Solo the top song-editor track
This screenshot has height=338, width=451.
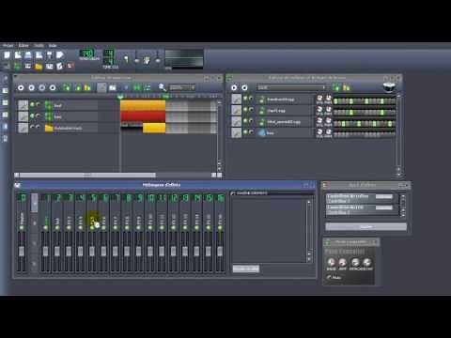point(38,105)
